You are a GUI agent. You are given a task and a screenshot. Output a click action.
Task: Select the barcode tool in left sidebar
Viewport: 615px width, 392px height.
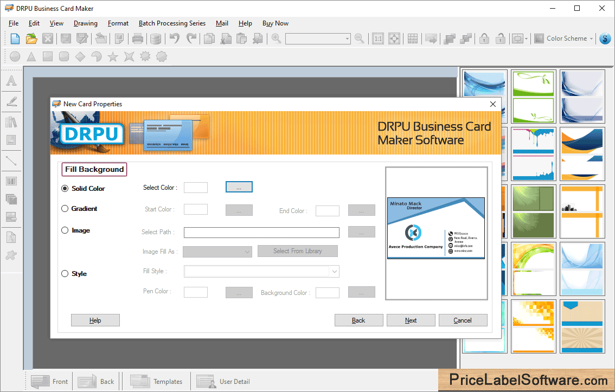coord(11,181)
